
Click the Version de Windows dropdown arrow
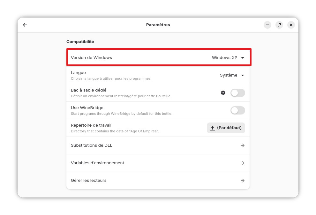pyautogui.click(x=243, y=58)
